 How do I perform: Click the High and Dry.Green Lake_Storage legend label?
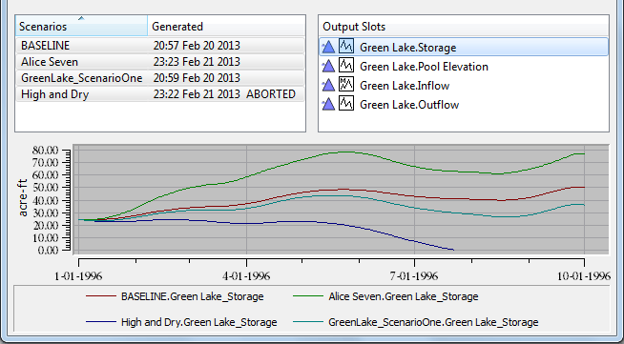[199, 322]
